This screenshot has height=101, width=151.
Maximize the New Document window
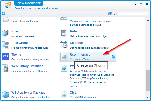tap(141, 4)
